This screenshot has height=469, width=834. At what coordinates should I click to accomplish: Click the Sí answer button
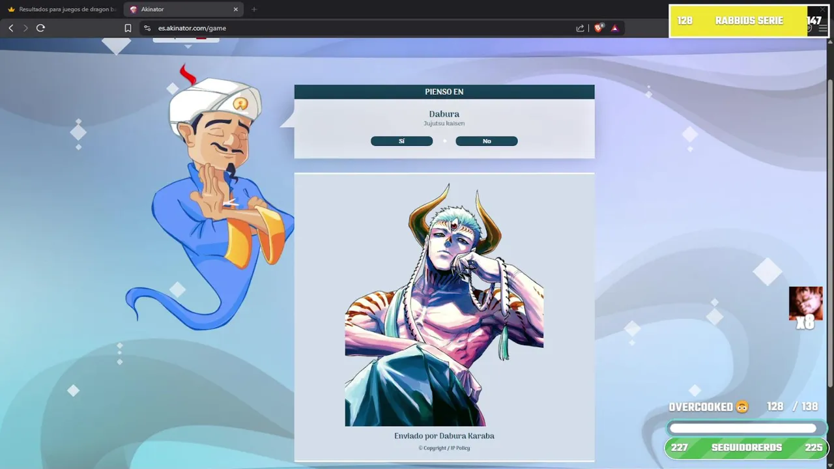pos(401,141)
